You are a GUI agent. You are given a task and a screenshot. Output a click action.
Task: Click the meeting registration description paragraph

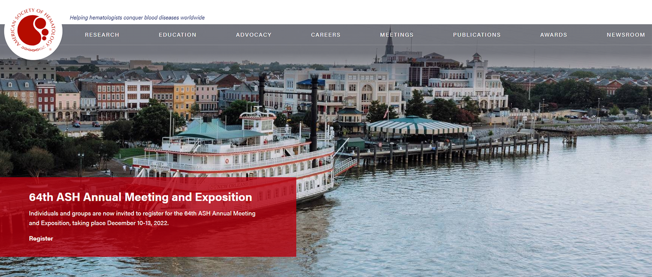click(142, 218)
